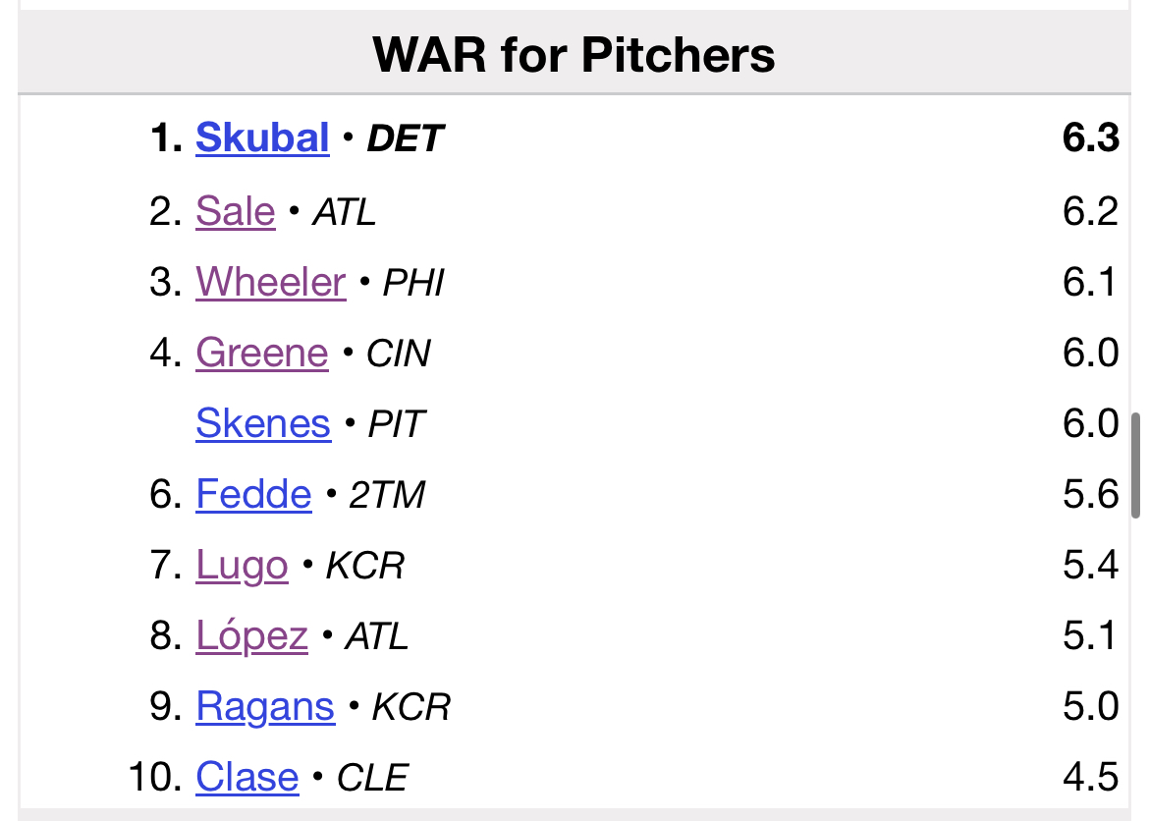The width and height of the screenshot is (1149, 821).
Task: Select Sale's 6.2 WAR value
Action: click(1090, 211)
